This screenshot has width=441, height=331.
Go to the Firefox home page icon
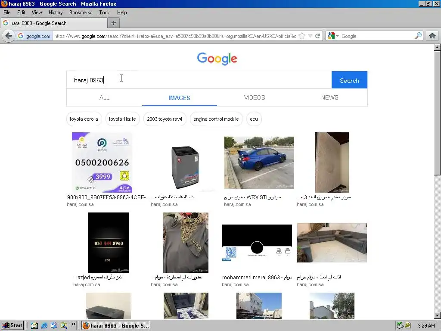tap(432, 36)
